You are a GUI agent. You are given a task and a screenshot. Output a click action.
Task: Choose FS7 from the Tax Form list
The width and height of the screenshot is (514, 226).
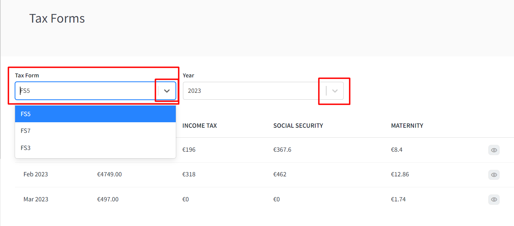tap(95, 131)
